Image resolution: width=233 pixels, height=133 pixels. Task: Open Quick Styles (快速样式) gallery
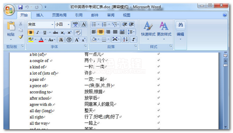pyautogui.click(x=148, y=31)
